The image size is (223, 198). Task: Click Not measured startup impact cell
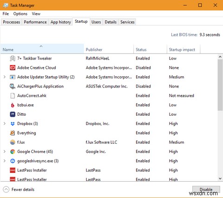click(182, 96)
